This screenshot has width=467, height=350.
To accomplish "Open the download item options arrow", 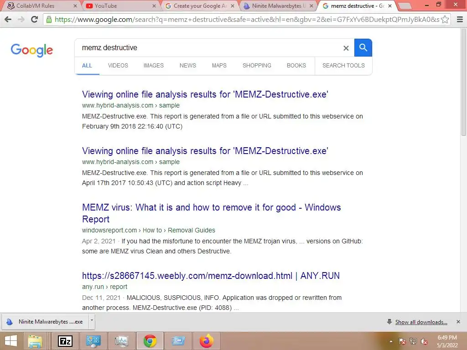I will tap(92, 321).
